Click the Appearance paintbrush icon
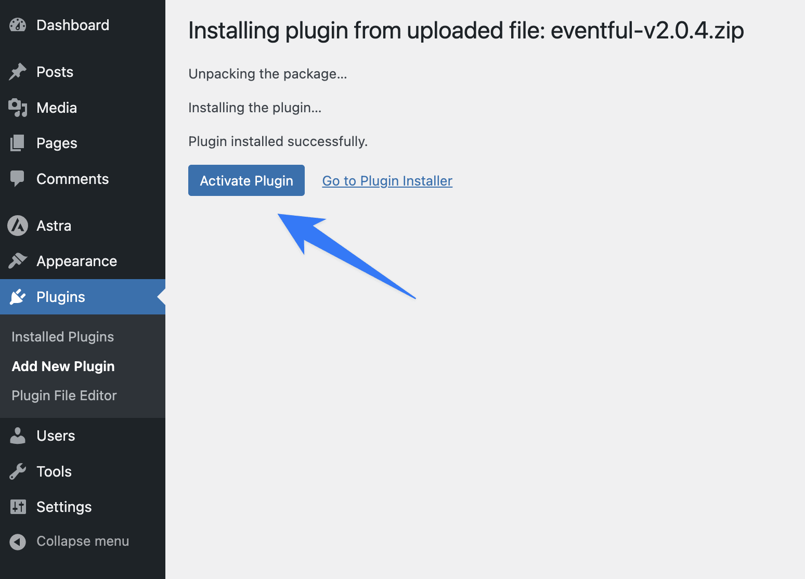This screenshot has width=805, height=579. pos(18,261)
